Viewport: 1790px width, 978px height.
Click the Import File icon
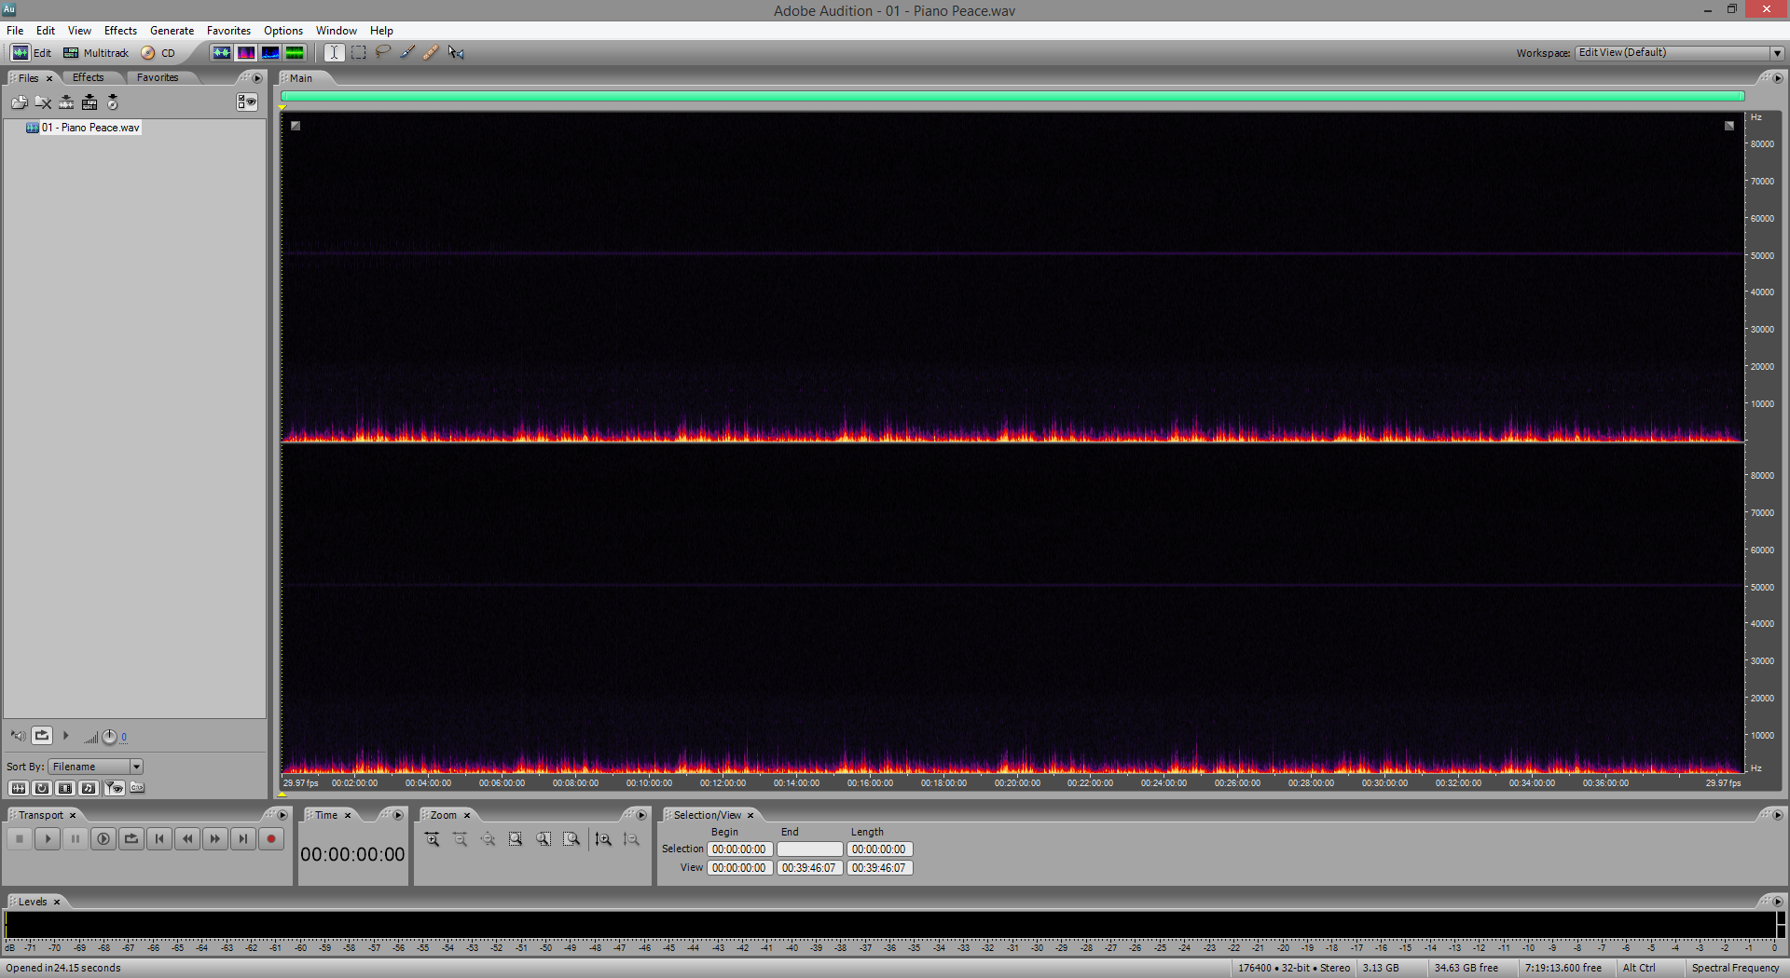pyautogui.click(x=20, y=102)
